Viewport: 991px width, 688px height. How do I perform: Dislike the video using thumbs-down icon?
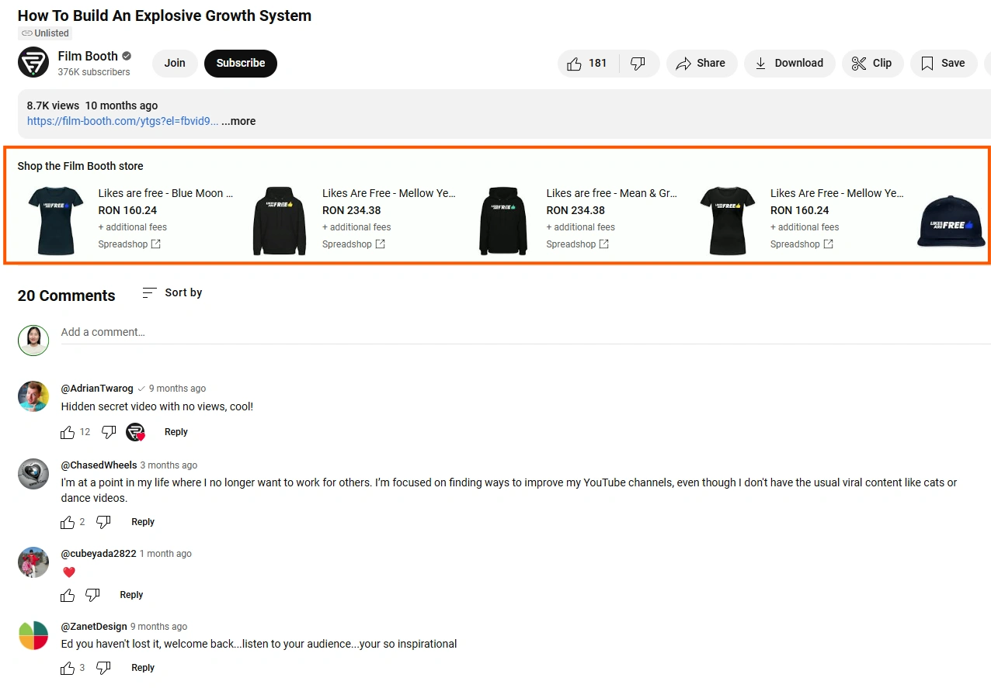(x=638, y=64)
